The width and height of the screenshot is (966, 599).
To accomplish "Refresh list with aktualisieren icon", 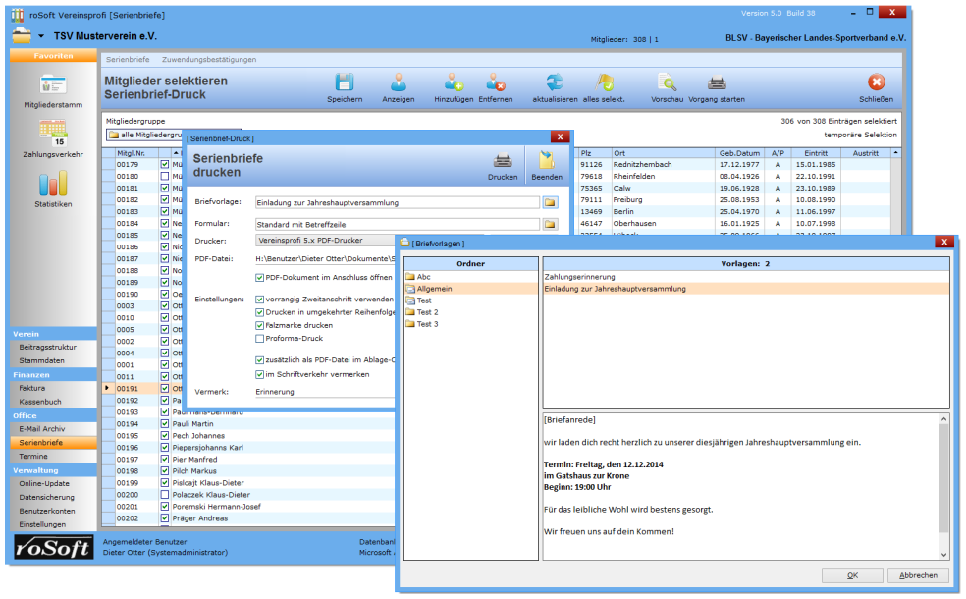I will tap(555, 83).
